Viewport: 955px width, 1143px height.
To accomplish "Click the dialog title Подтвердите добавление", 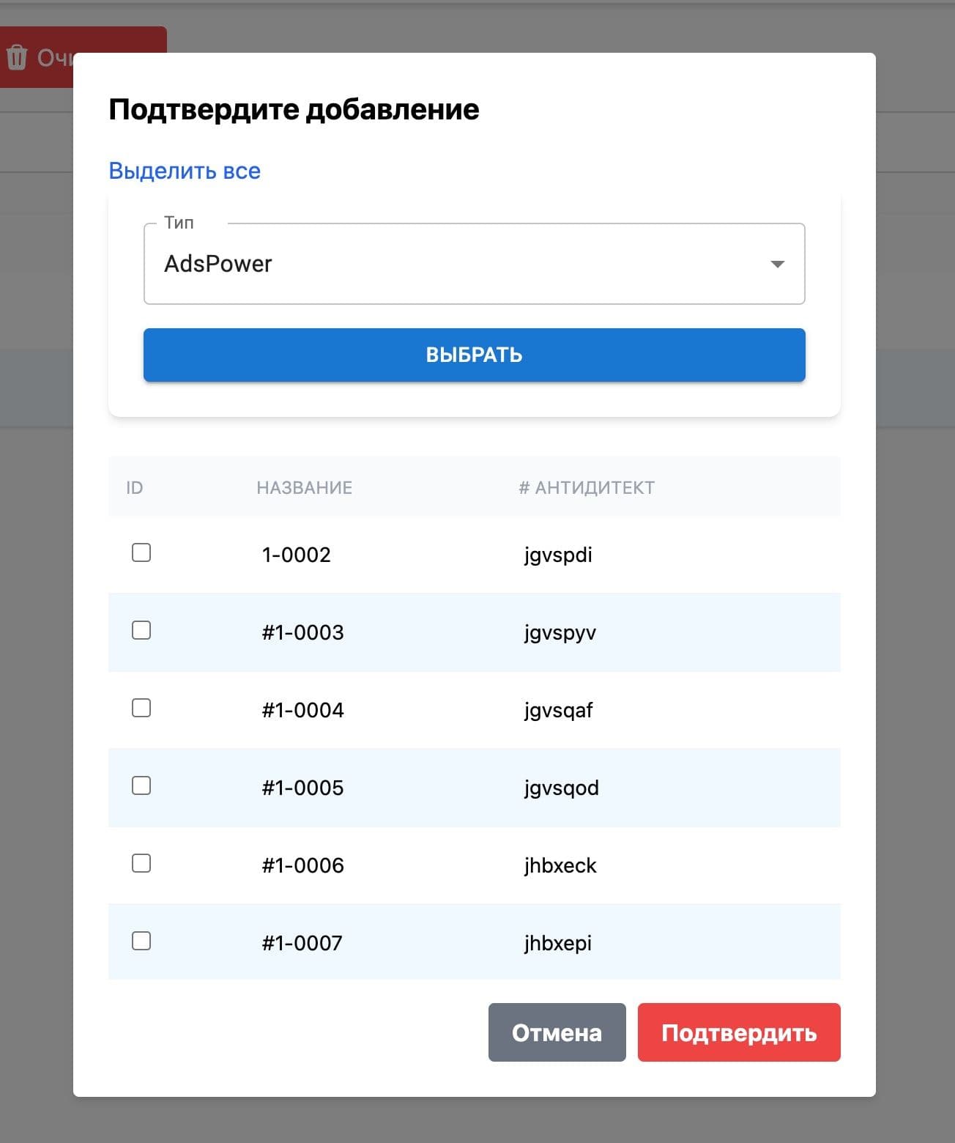I will pyautogui.click(x=293, y=108).
